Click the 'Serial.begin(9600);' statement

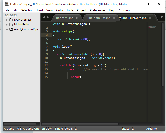[73, 39]
